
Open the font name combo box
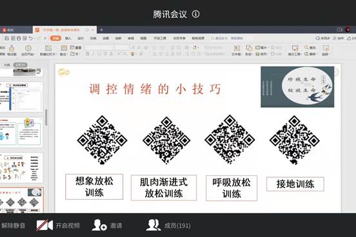[x=100, y=48]
